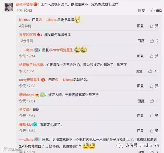164x153 pixels.
Task: Reply to 给我脑子加点糖's comment
Action: click(x=139, y=71)
